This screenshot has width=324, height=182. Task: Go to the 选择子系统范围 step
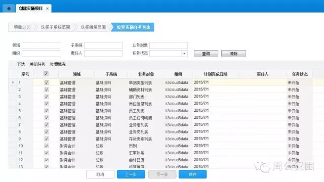click(55, 27)
